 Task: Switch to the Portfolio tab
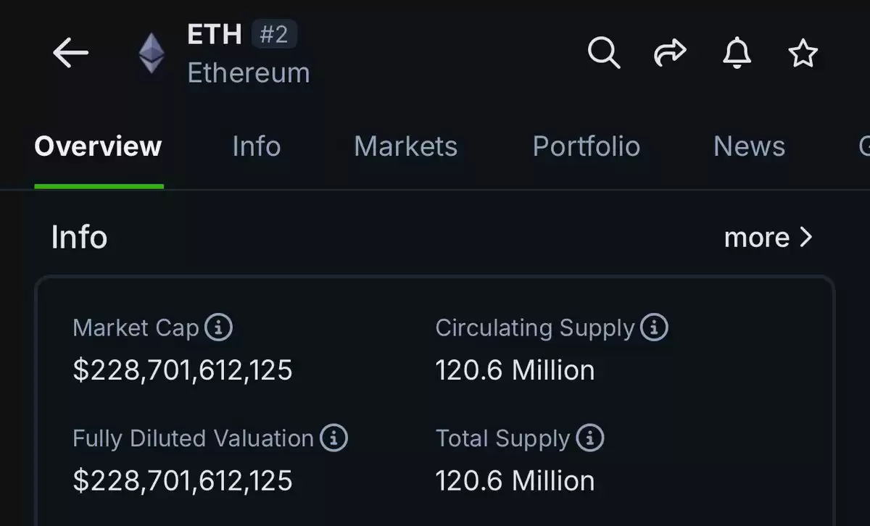coord(586,146)
